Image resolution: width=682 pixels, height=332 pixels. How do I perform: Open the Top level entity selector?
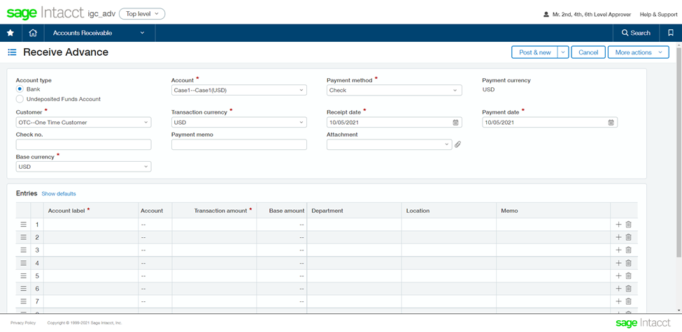(142, 14)
